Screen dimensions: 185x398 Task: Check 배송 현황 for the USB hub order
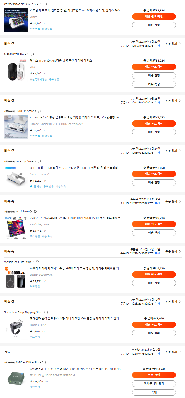pos(154,183)
